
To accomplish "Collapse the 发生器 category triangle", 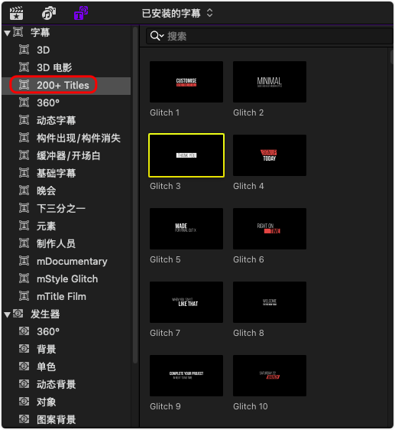I will pyautogui.click(x=8, y=314).
